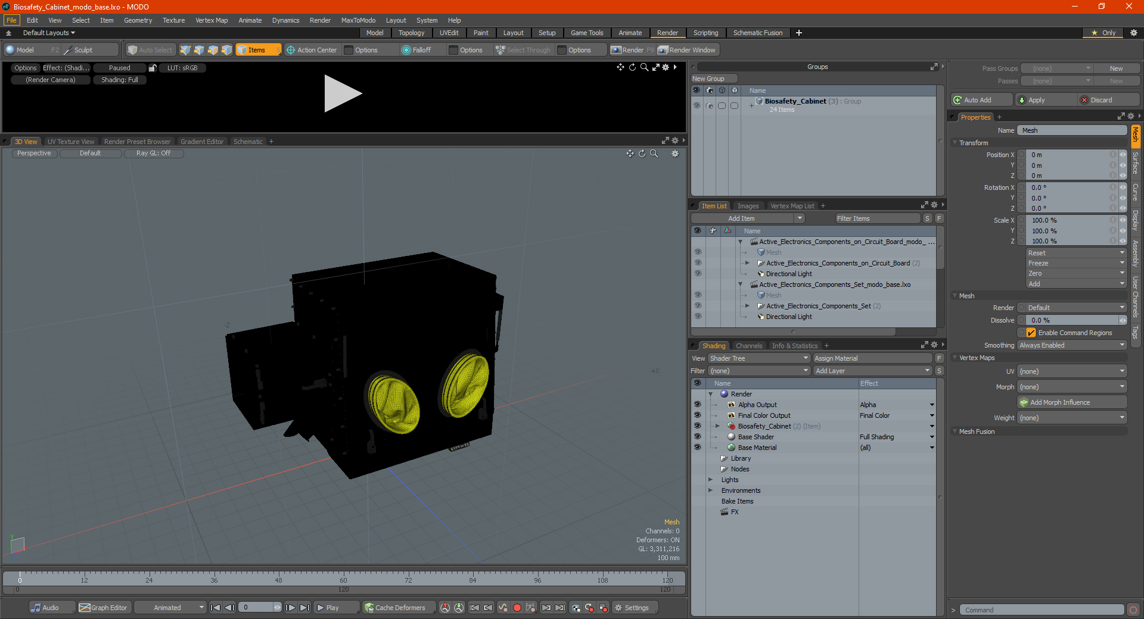
Task: Open the Animated keying mode dropdown
Action: [x=170, y=608]
